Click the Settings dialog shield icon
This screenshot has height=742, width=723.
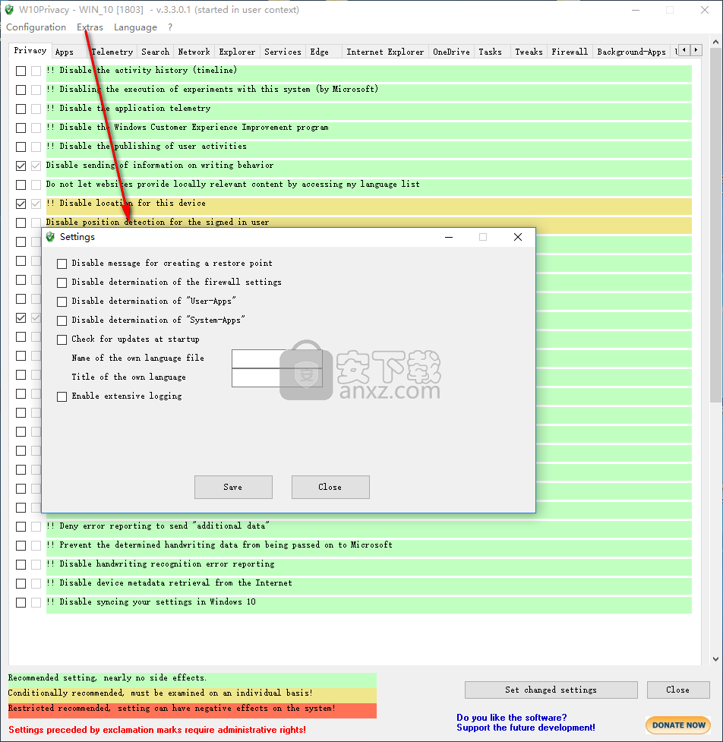tap(50, 237)
